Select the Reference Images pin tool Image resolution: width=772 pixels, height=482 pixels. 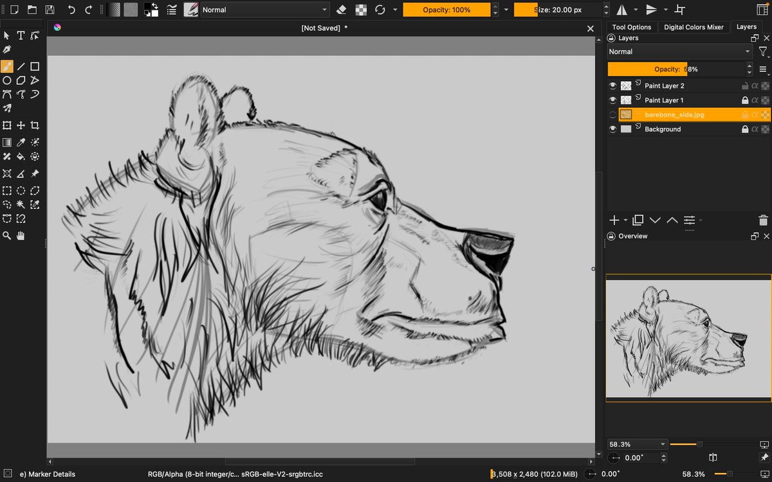[35, 174]
